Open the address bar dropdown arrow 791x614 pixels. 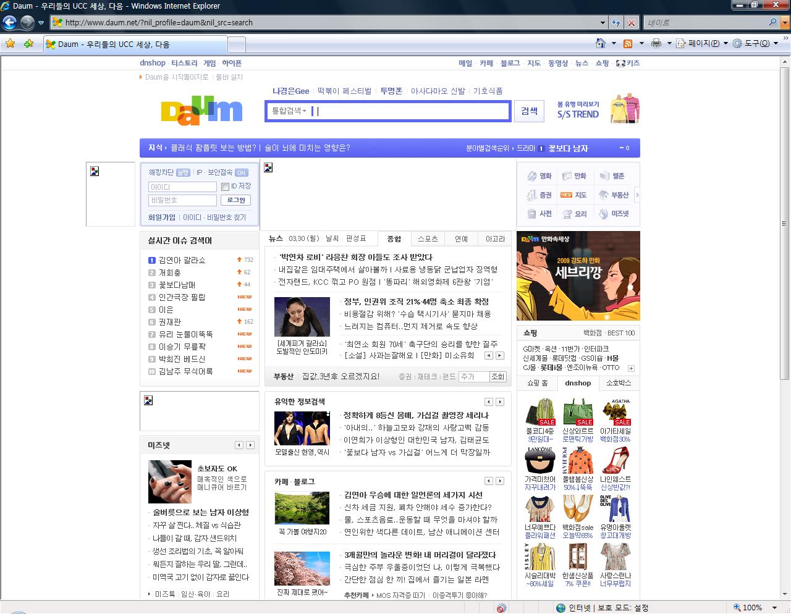[603, 23]
